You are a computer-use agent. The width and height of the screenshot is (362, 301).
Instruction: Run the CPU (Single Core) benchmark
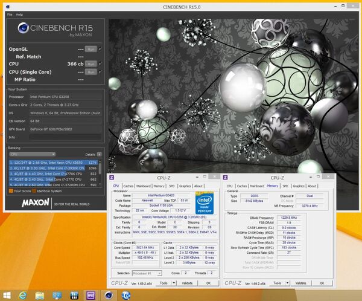[91, 72]
